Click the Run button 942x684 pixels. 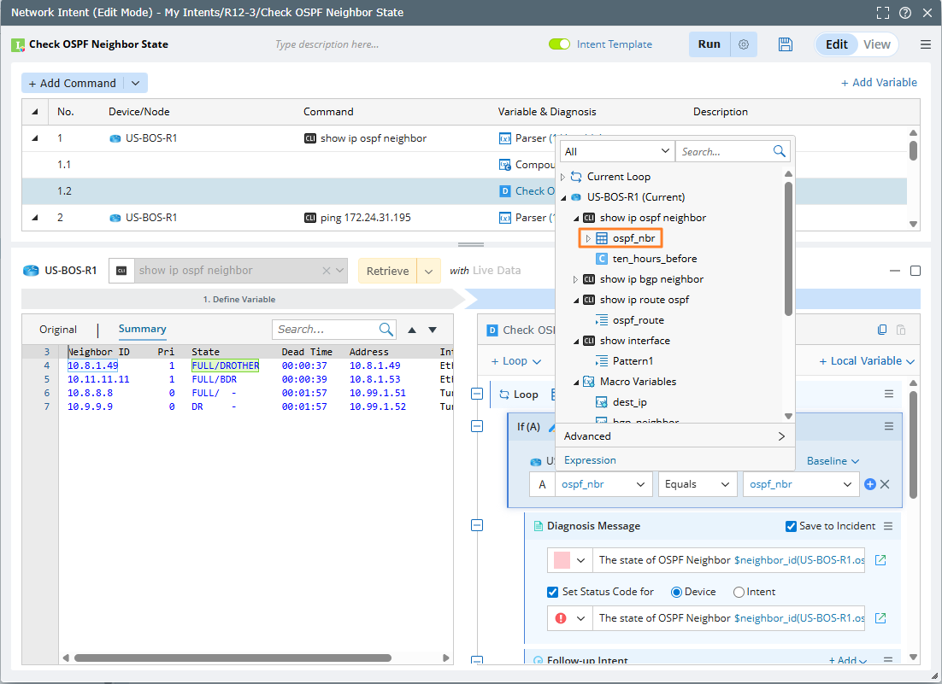(x=709, y=44)
